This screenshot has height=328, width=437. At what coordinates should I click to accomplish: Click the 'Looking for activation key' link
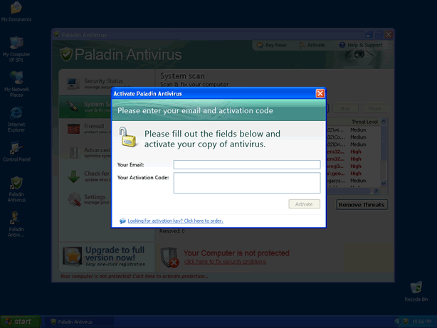tap(175, 221)
